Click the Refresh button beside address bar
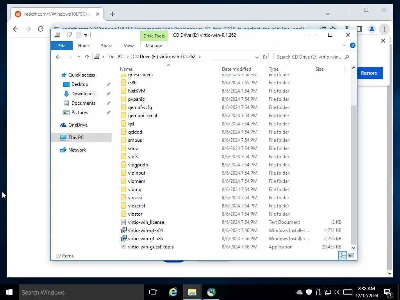Viewport: 400px width, 300px height. 265,57
